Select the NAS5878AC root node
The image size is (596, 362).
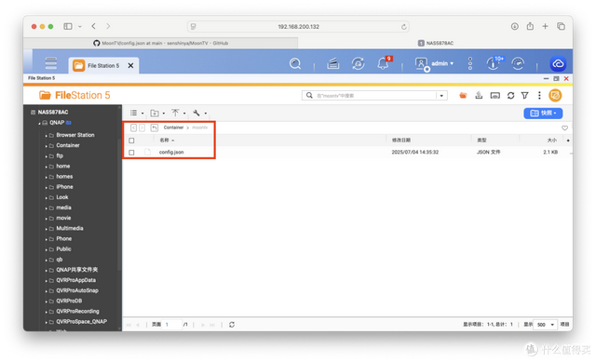[53, 112]
